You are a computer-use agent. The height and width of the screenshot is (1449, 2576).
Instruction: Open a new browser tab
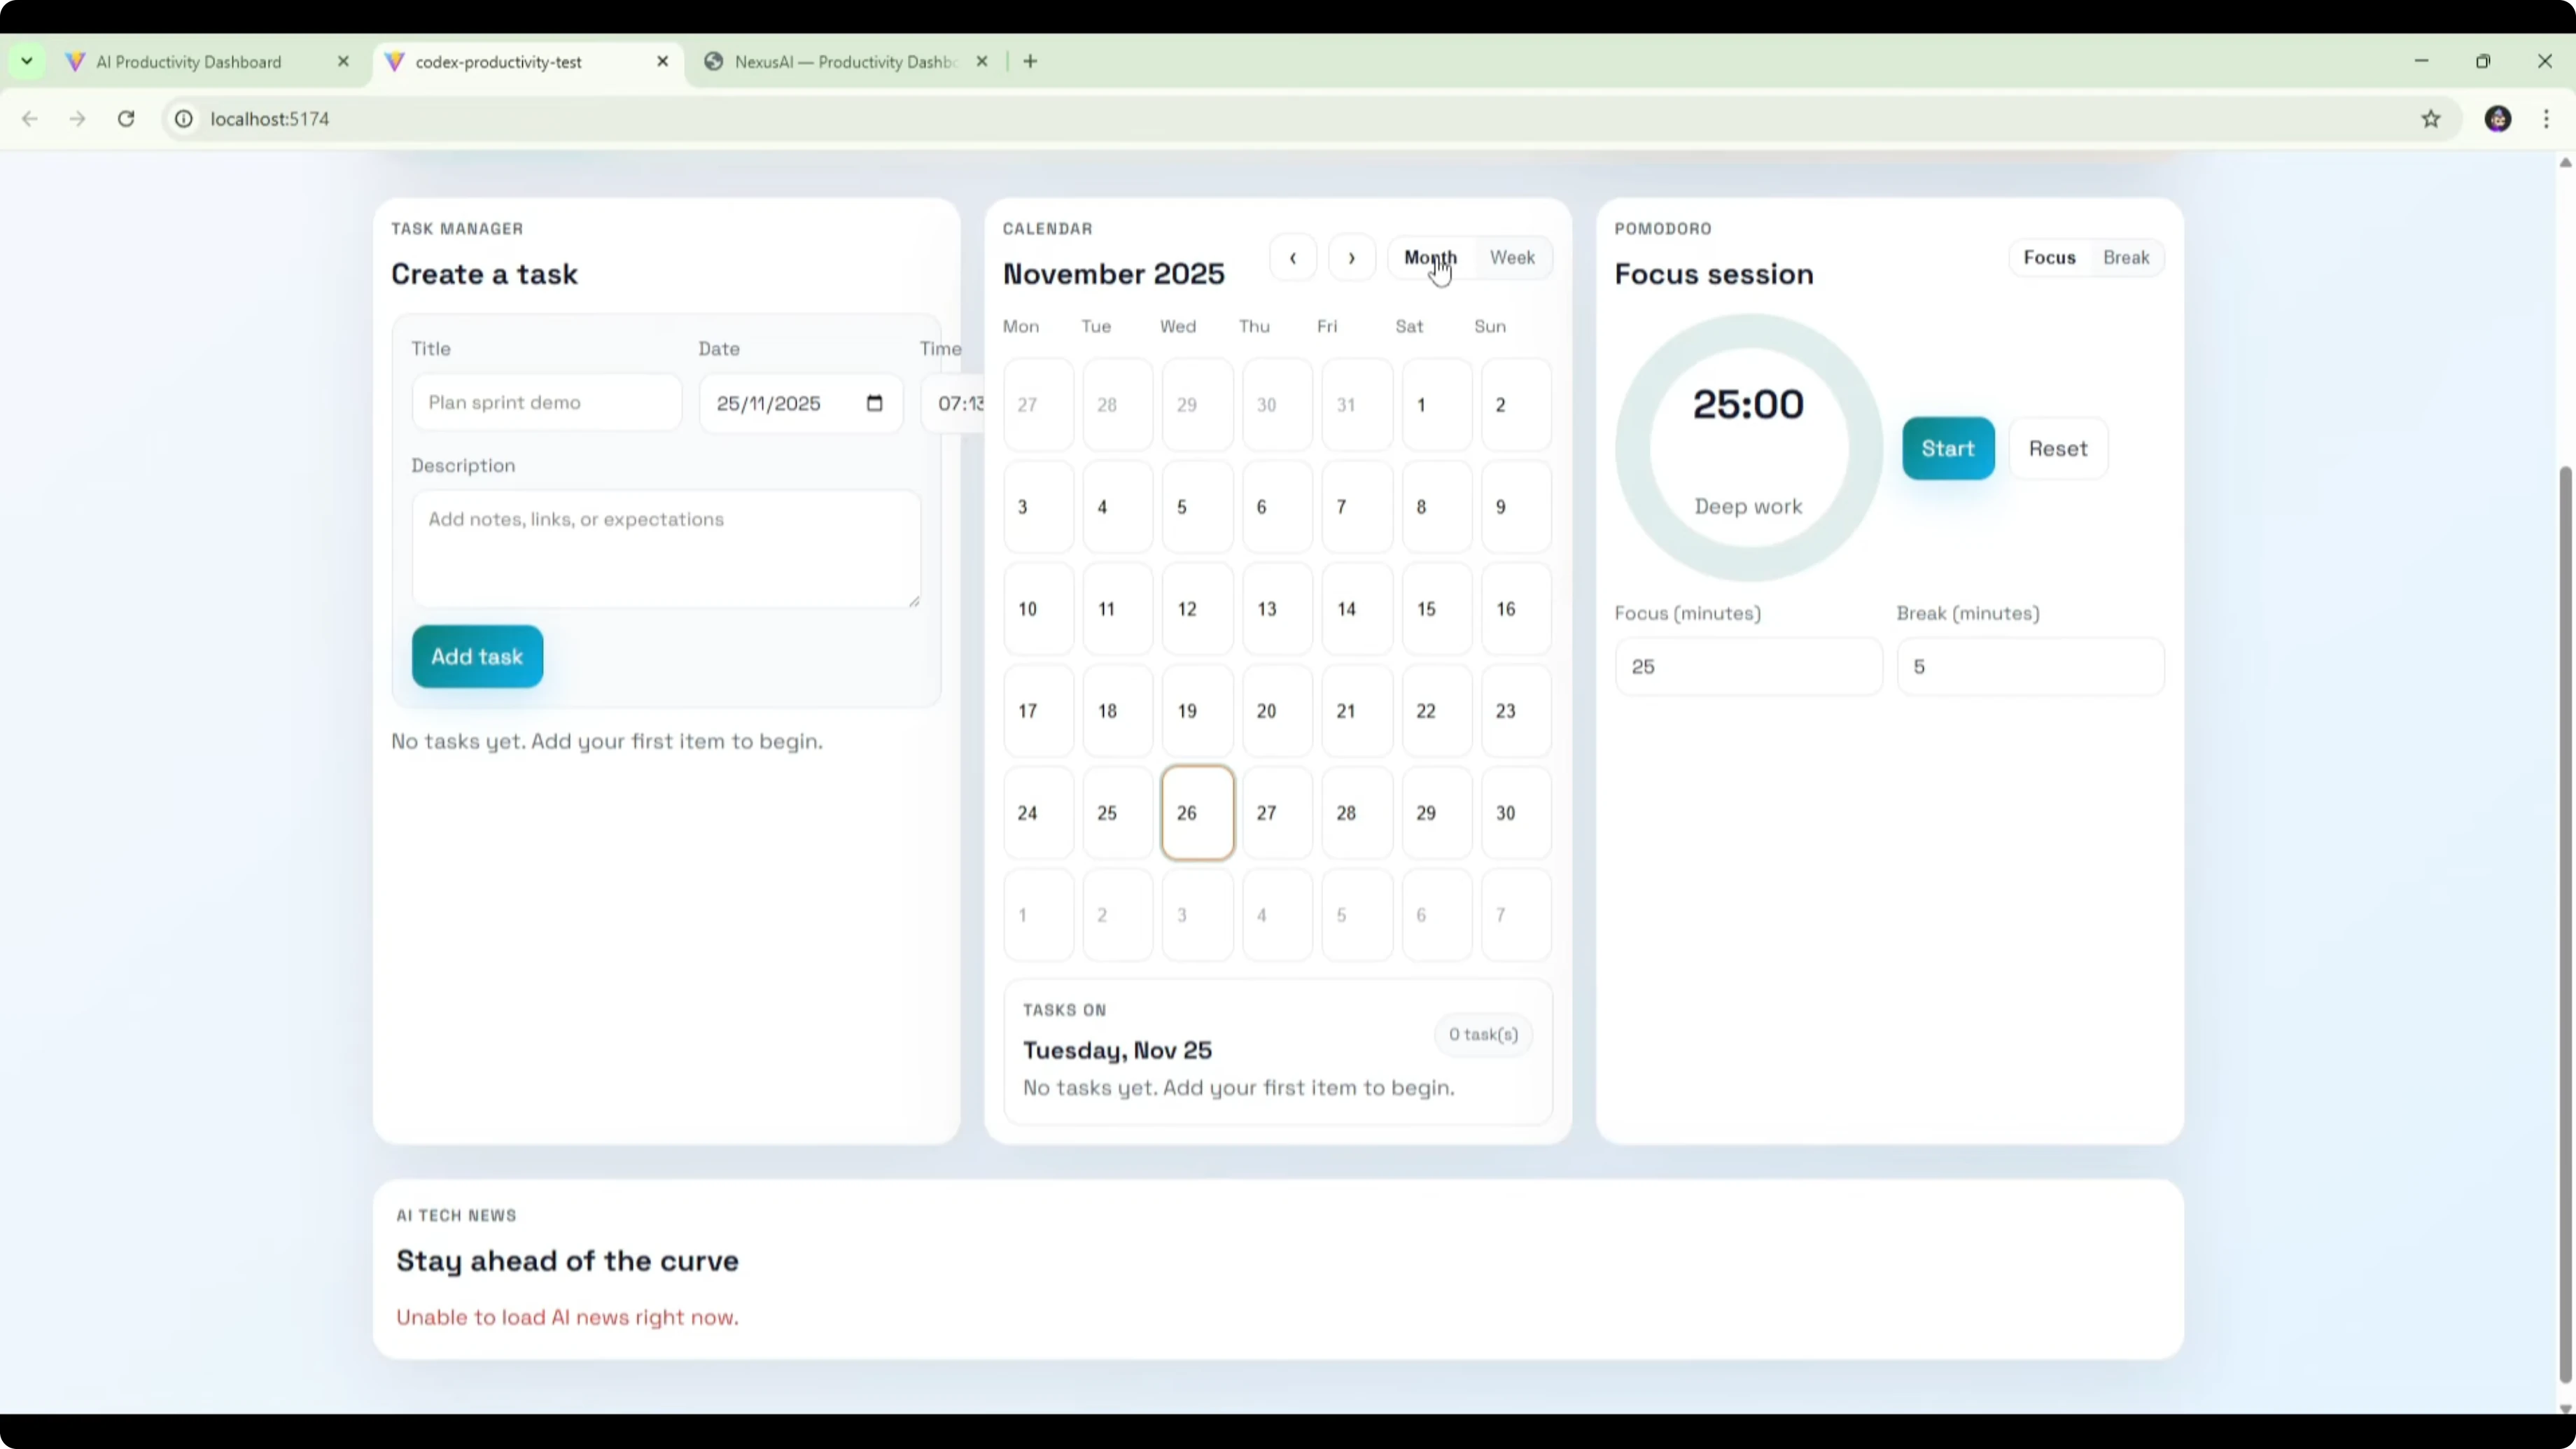point(1030,62)
